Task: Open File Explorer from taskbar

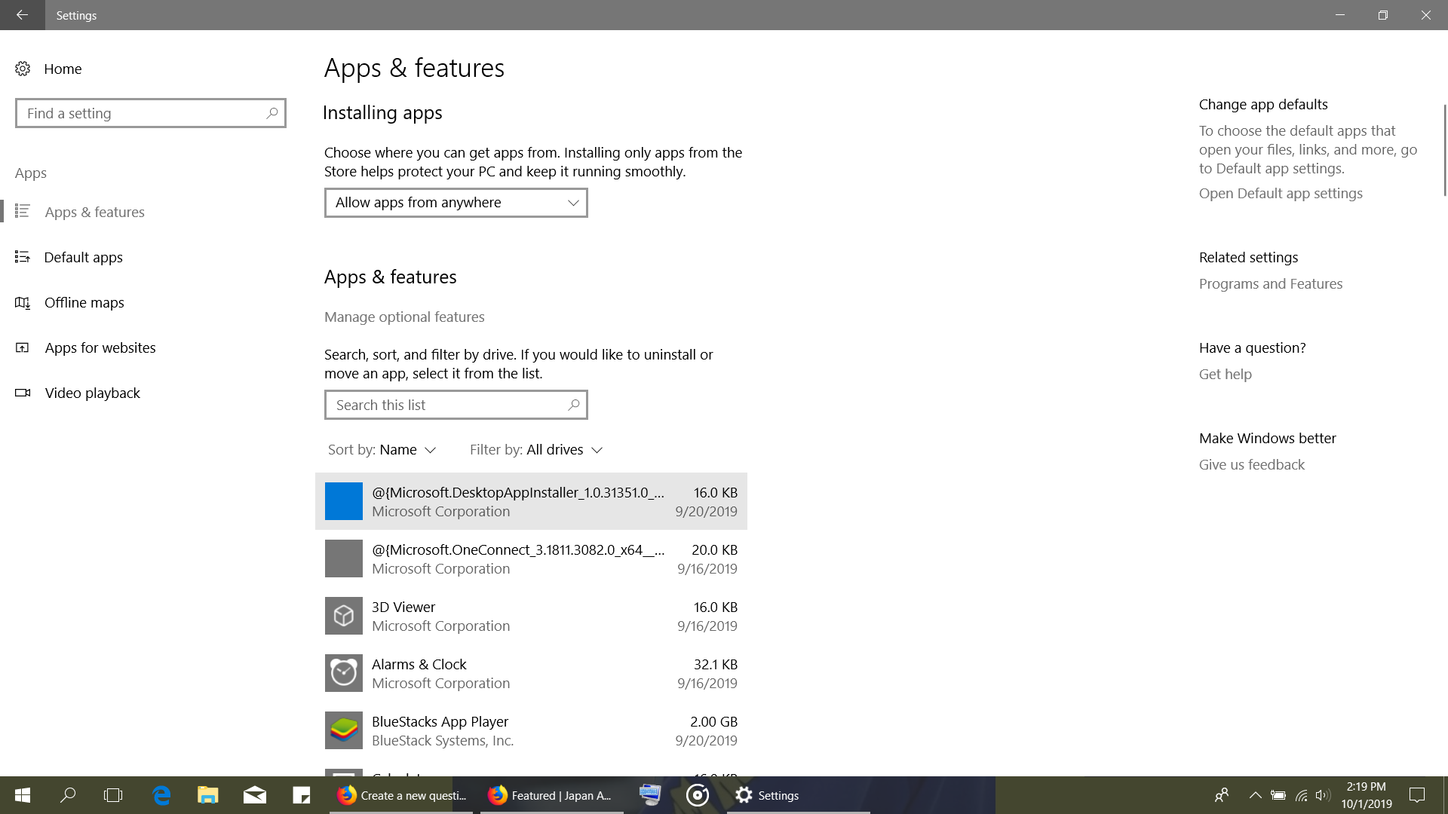Action: 207,795
